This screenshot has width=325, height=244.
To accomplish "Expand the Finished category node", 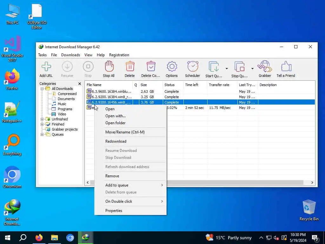I will click(x=42, y=124).
